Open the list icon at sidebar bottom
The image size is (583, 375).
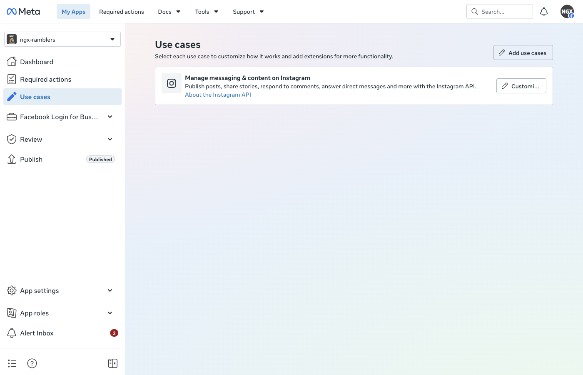coord(12,363)
